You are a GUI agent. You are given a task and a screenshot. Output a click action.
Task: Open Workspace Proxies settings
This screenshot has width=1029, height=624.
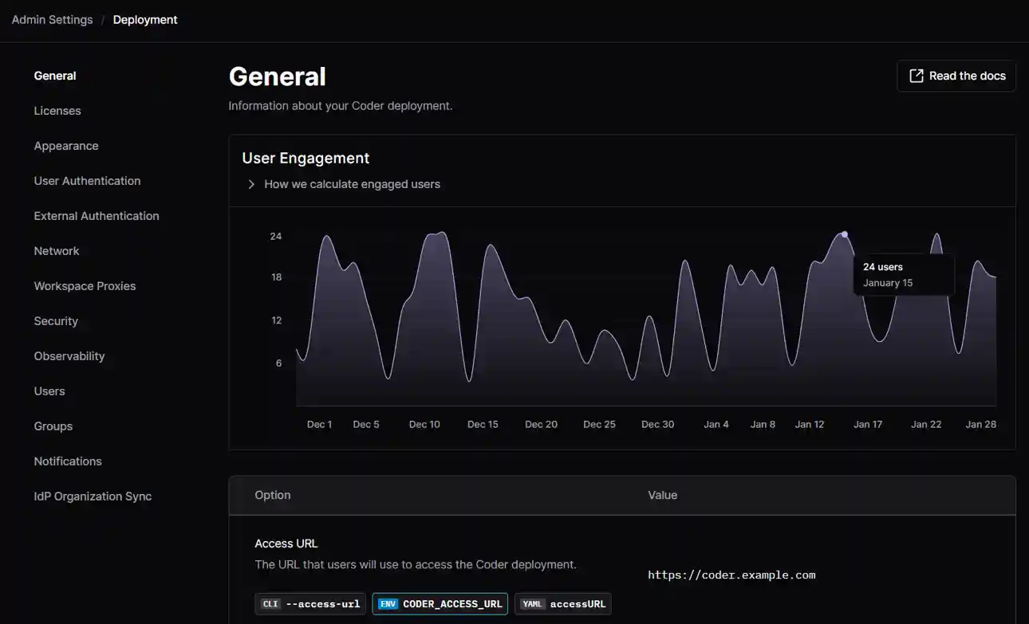[x=85, y=285]
